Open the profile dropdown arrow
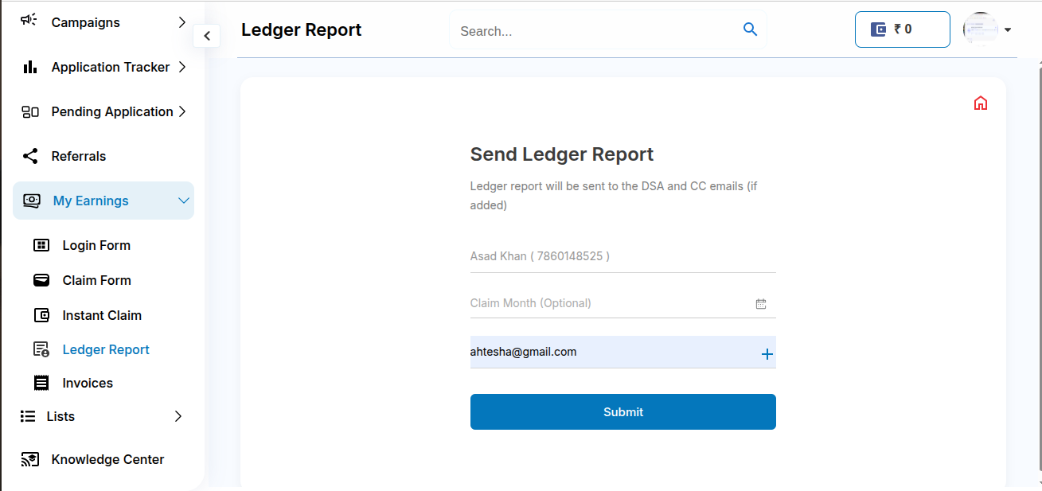1042x491 pixels. (x=1008, y=30)
